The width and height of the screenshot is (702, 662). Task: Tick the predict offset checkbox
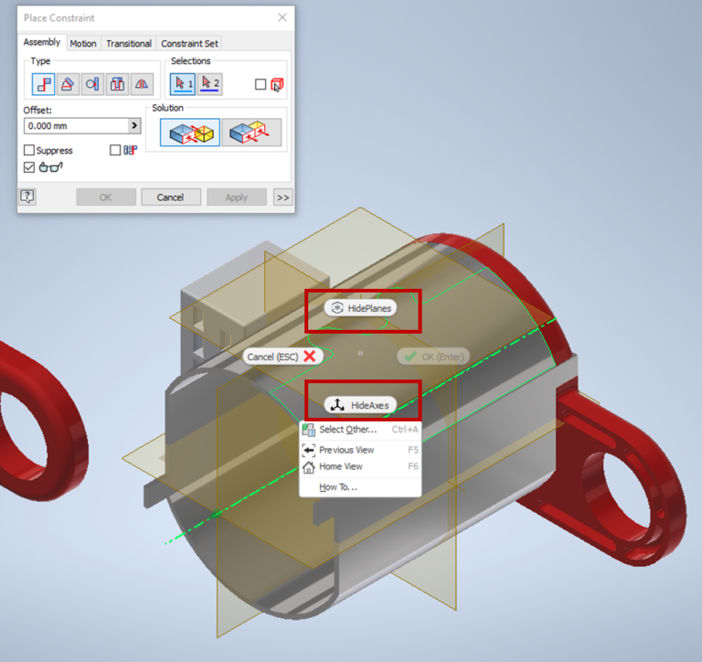coord(115,150)
